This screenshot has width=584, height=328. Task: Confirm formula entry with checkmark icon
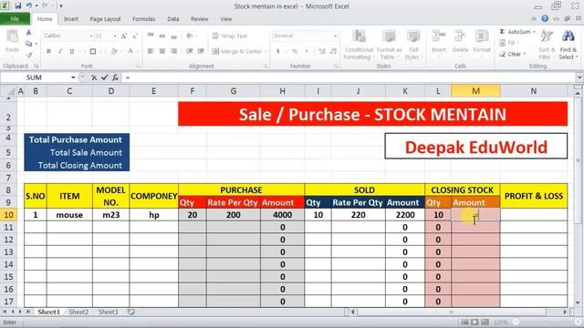pyautogui.click(x=104, y=77)
